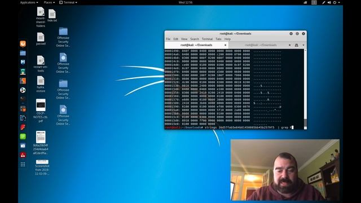Launch Metasploit from the dock
Image resolution: width=361 pixels, height=203 pixels.
[23, 62]
